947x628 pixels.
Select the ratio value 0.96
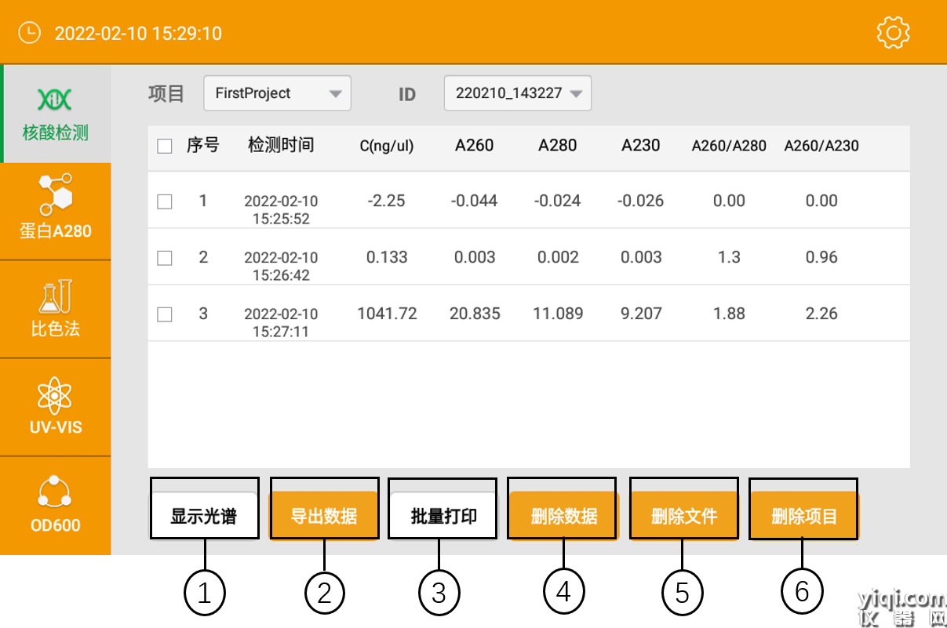[821, 257]
